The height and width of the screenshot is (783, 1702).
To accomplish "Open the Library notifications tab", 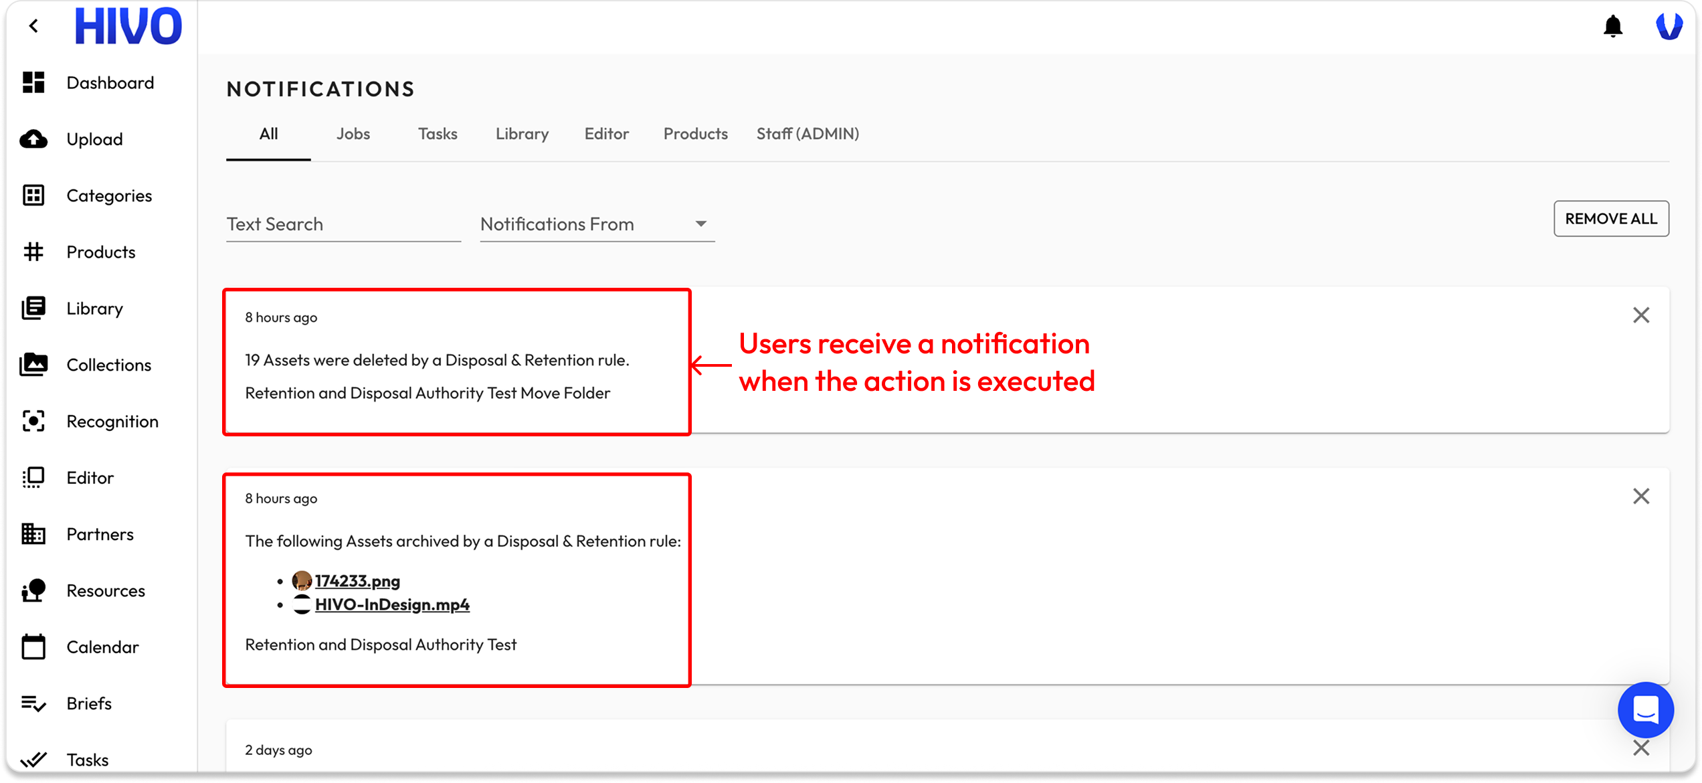I will (x=522, y=134).
